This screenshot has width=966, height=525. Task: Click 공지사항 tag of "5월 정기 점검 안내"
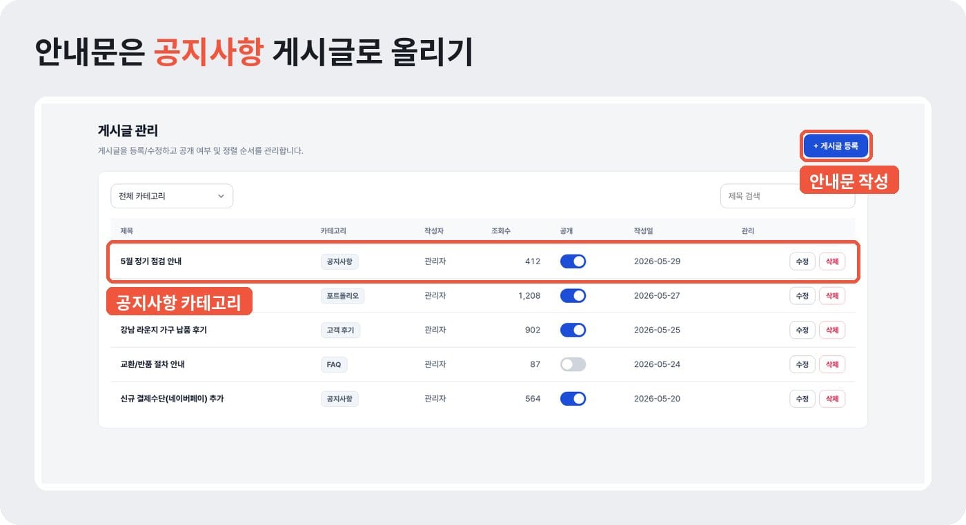coord(339,261)
